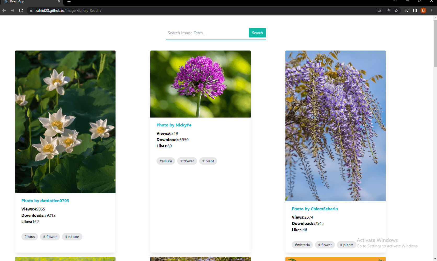Screen dimensions: 437x261
Task: Click the Views:6219 text
Action: pos(167,134)
